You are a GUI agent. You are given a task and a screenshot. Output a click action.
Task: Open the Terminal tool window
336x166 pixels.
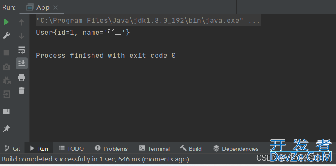point(154,149)
